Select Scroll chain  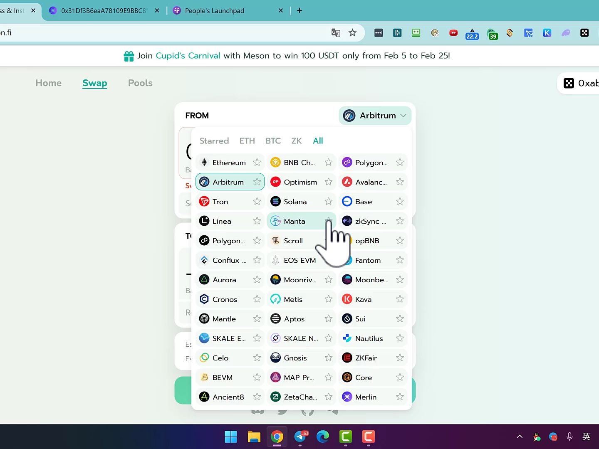click(301, 241)
